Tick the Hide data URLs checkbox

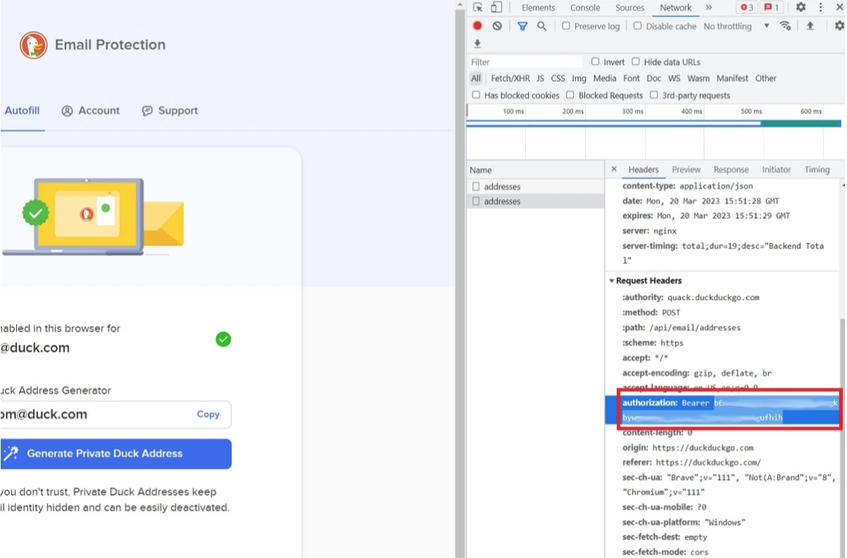tap(636, 62)
